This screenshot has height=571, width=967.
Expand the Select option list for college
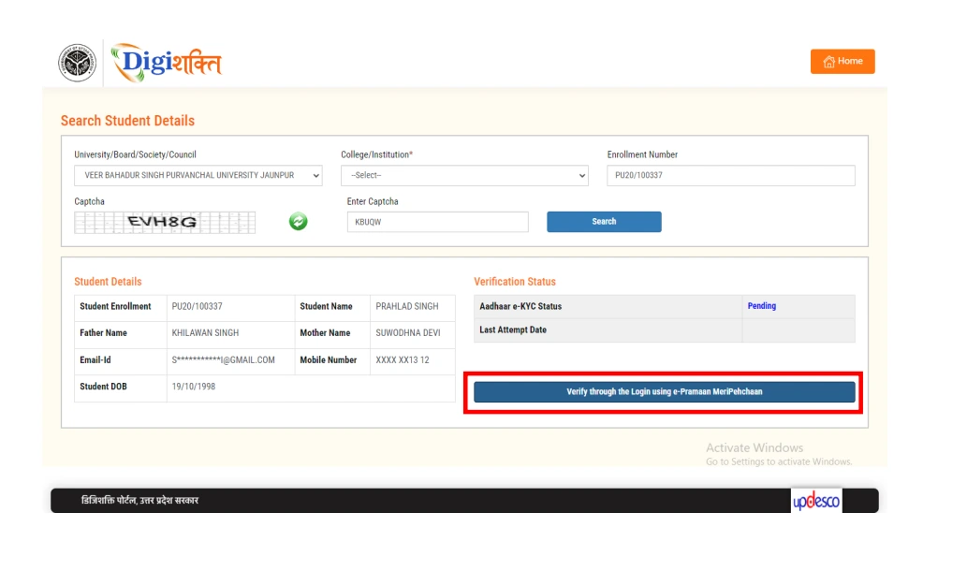(580, 175)
